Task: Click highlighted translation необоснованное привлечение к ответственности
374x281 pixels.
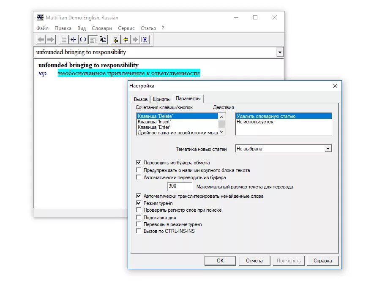Action: coord(129,73)
